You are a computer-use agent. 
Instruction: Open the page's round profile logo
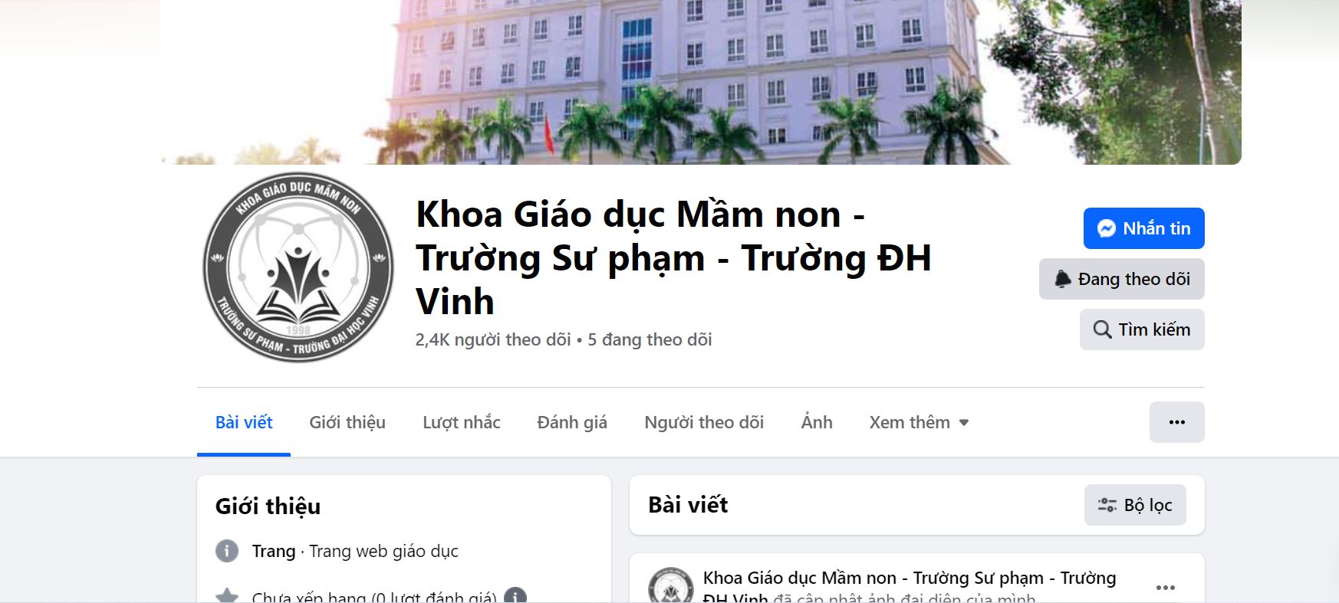tap(298, 267)
